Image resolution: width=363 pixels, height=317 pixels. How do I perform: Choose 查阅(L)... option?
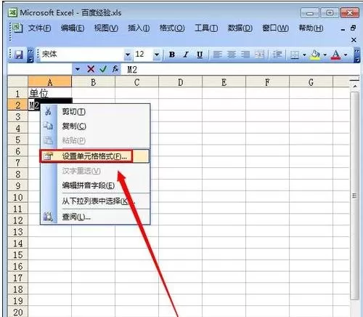95,217
